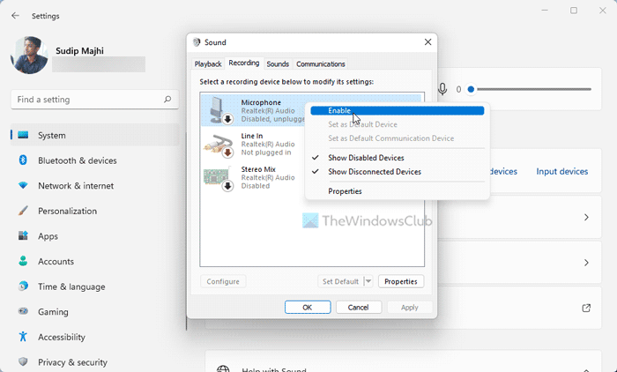Click the Apps icon in sidebar
This screenshot has width=617, height=372.
(x=23, y=235)
